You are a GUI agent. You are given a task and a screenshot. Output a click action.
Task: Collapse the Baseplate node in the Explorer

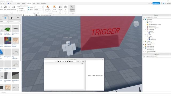coord(145,31)
